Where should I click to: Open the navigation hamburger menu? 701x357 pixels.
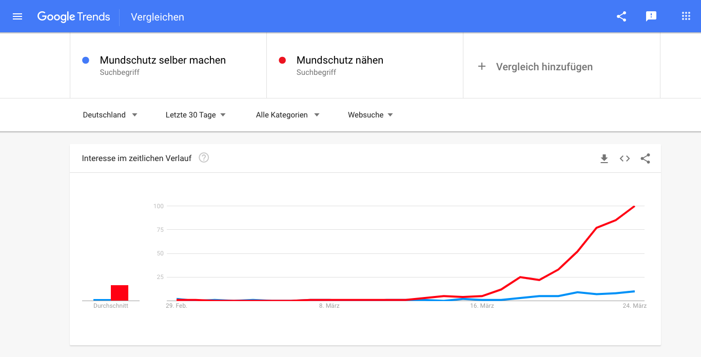pos(17,16)
